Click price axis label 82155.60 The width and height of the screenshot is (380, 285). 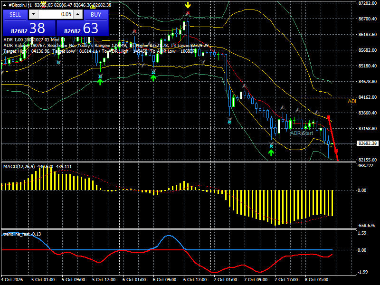368,160
